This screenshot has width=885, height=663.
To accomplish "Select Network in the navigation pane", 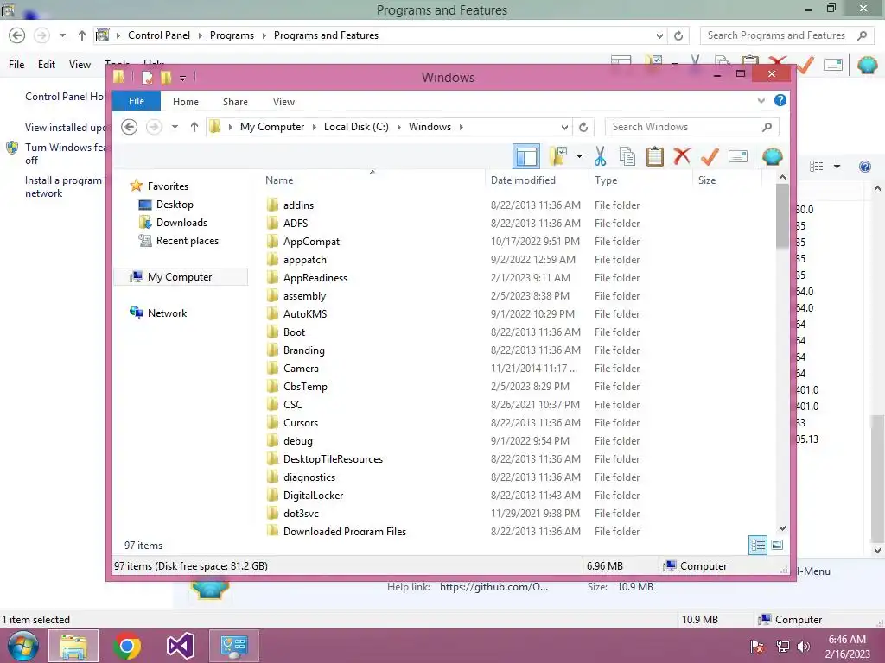I will tap(167, 313).
